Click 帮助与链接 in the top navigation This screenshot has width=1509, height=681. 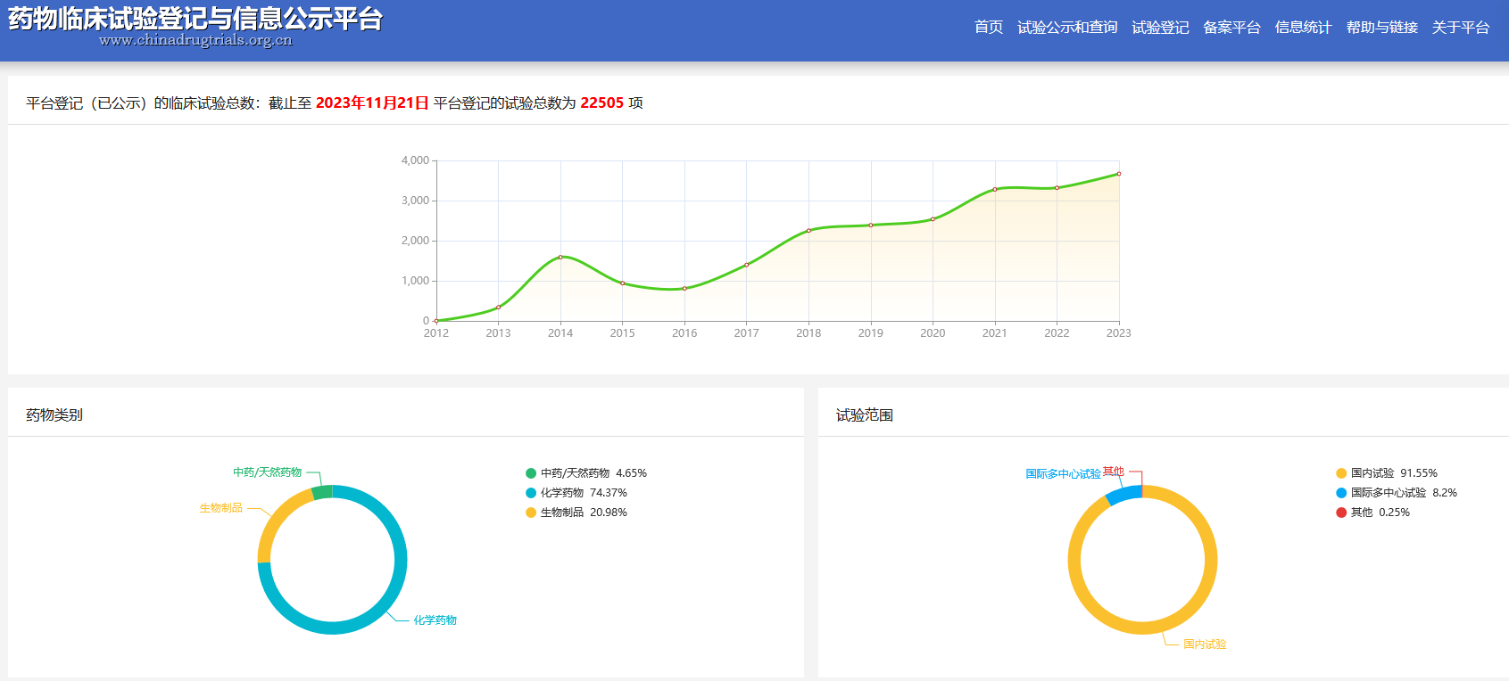pos(1381,28)
